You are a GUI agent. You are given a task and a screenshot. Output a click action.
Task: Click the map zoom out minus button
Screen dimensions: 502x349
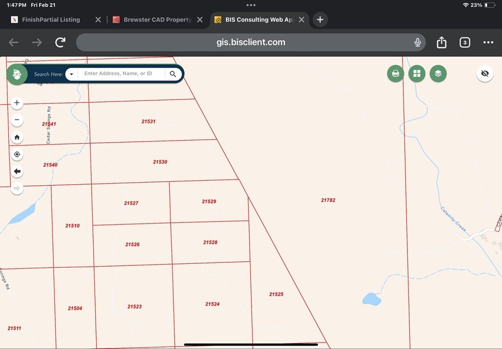click(x=17, y=120)
